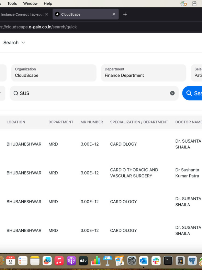Image resolution: width=202 pixels, height=270 pixels.
Task: Click the browser address bar URL
Action: click(38, 27)
